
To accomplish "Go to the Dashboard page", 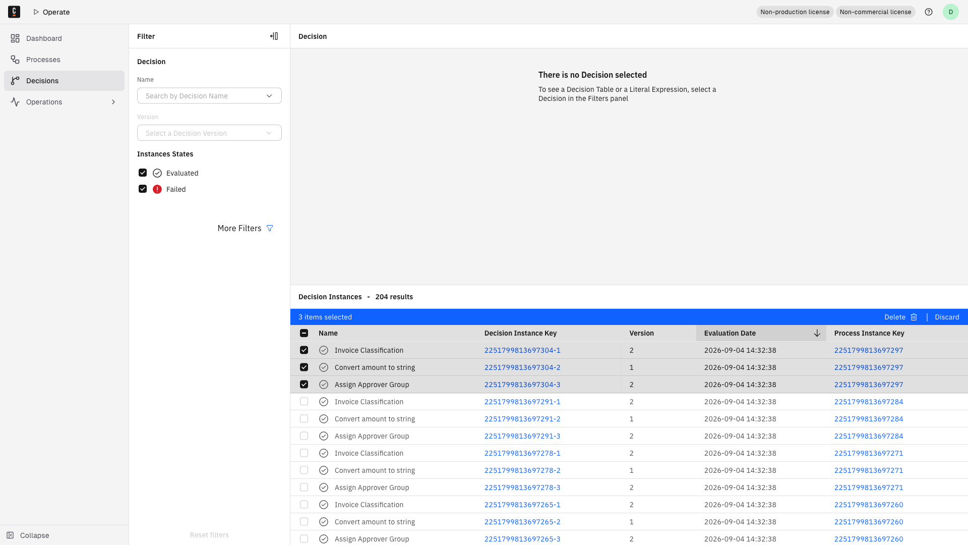I will (64, 38).
